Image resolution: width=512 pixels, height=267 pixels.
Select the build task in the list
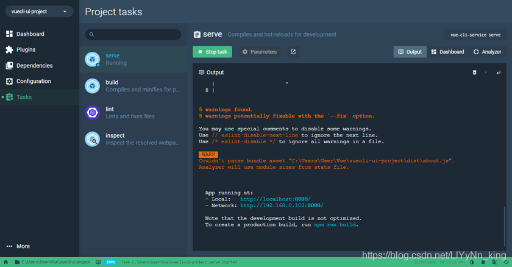133,86
